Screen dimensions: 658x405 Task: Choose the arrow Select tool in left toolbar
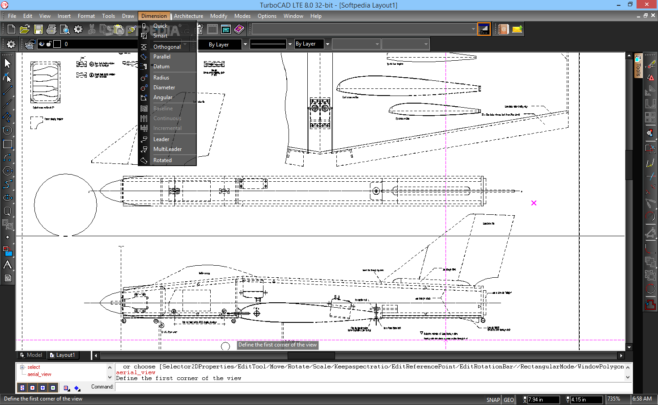click(8, 63)
